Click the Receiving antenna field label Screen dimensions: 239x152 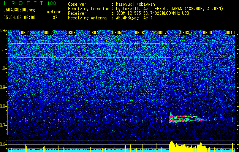click(87, 18)
